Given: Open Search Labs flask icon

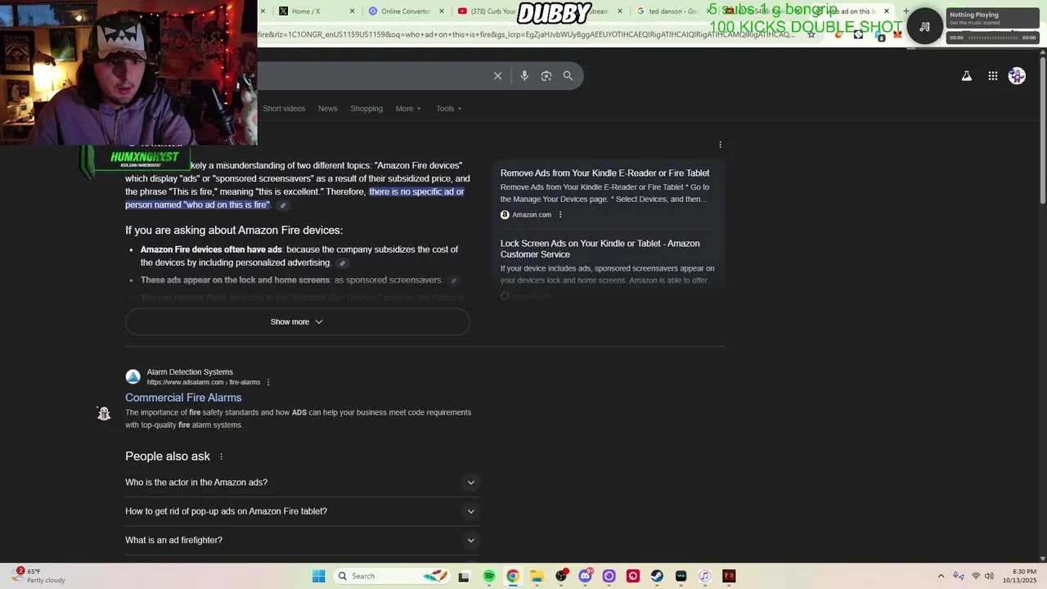Looking at the screenshot, I should click(966, 76).
